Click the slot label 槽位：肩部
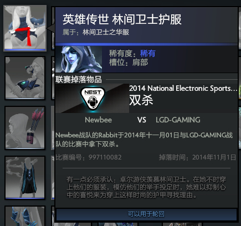Screen dimensions: 241x226 click(x=129, y=63)
